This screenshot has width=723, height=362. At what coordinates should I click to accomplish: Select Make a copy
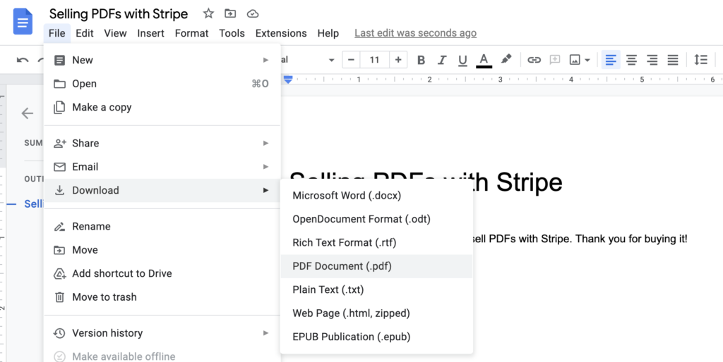pos(162,107)
